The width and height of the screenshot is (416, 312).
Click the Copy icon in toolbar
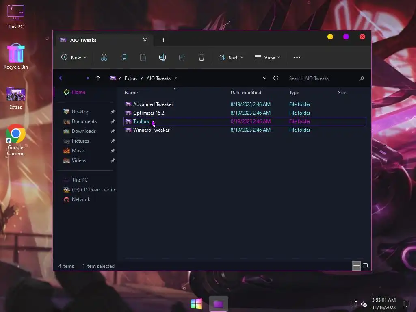(123, 57)
